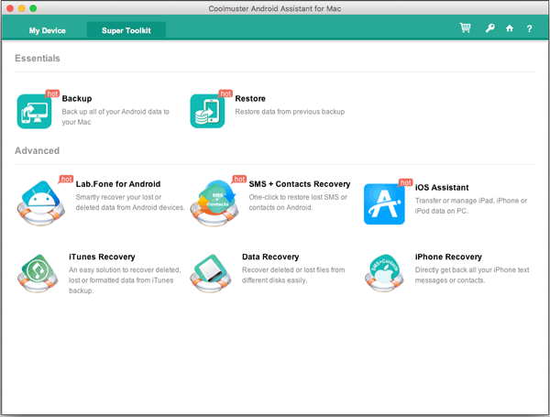Screen dimensions: 550x417
Task: Click the Data Recovery title
Action: 270,257
